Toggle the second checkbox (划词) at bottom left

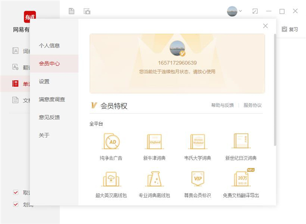[x=16, y=205]
